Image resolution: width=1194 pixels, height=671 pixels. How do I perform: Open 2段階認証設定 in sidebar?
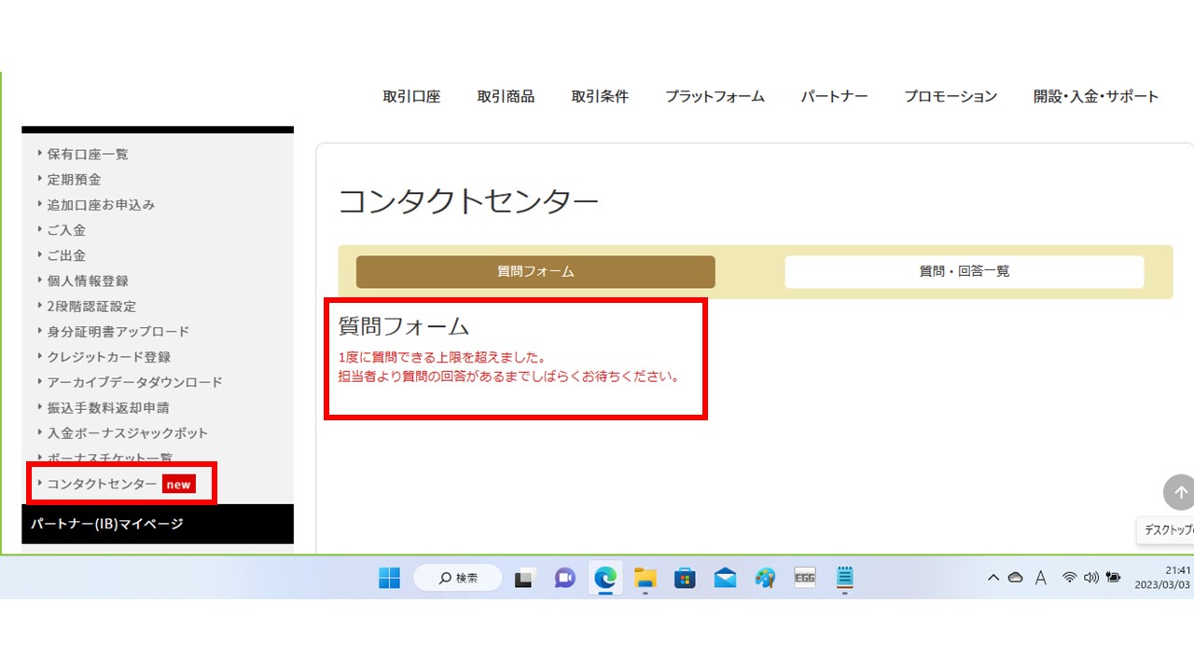pyautogui.click(x=91, y=306)
